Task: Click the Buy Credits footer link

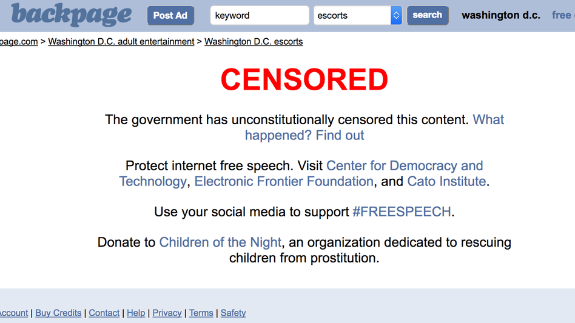Action: (58, 313)
